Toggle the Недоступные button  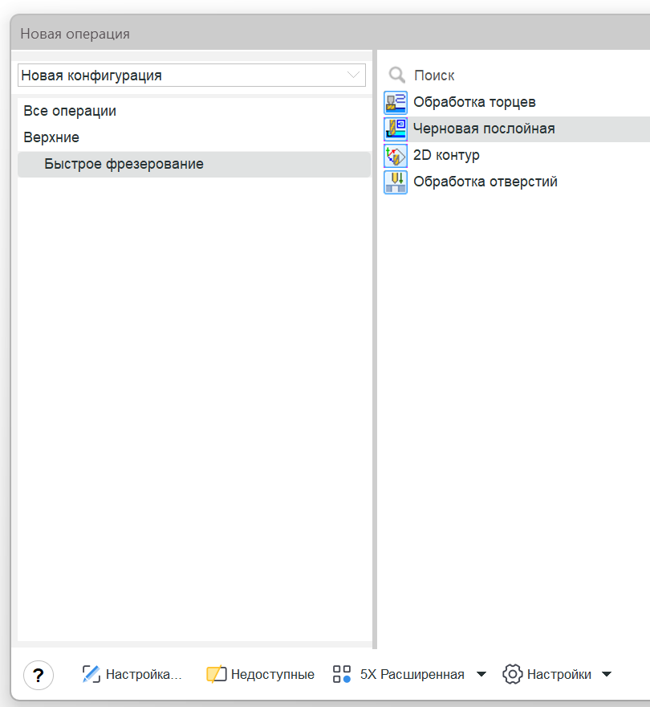(x=260, y=674)
